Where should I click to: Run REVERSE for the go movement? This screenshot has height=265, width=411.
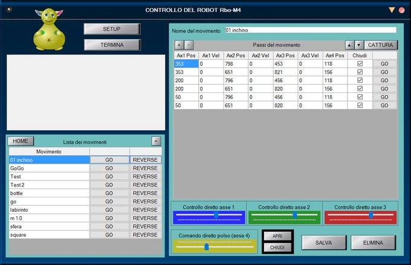(146, 202)
